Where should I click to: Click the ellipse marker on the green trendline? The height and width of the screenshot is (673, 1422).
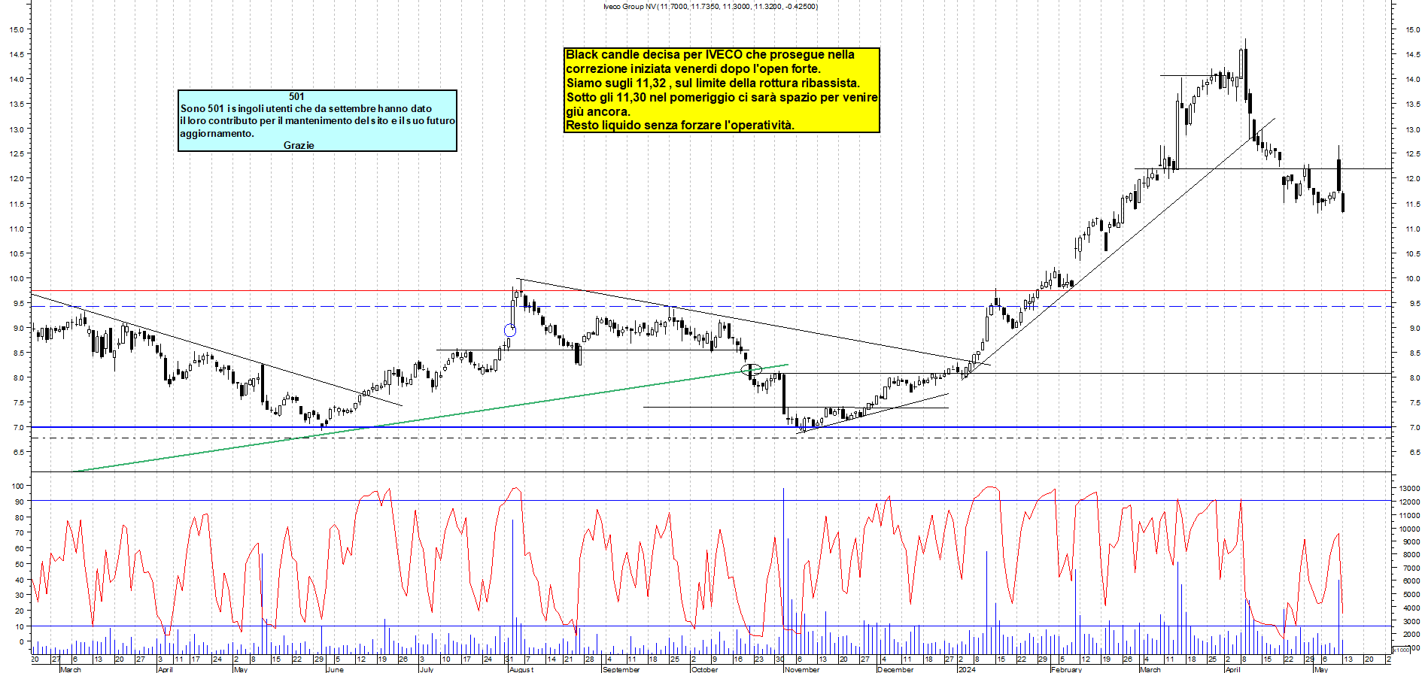(x=751, y=369)
